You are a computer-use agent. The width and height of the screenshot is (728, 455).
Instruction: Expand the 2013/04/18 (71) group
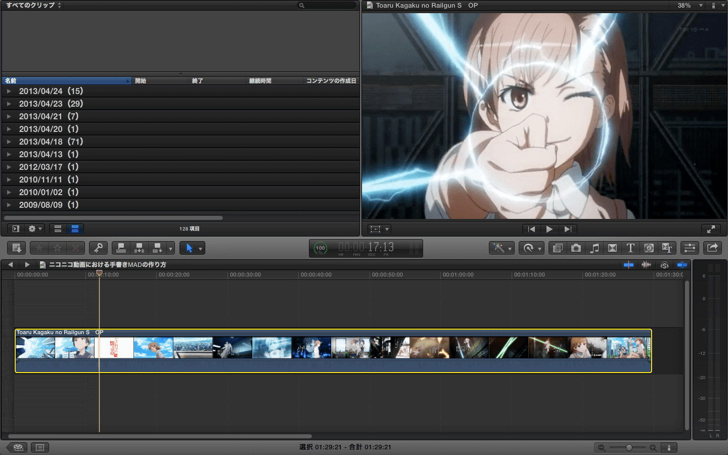pos(9,142)
